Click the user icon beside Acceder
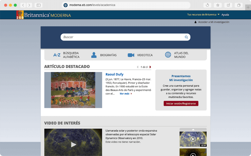 click(196, 22)
